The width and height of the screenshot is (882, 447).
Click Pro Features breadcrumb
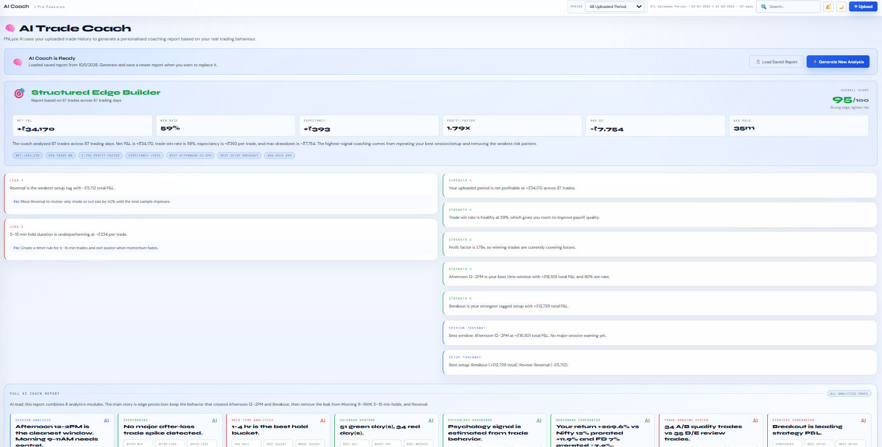[51, 7]
